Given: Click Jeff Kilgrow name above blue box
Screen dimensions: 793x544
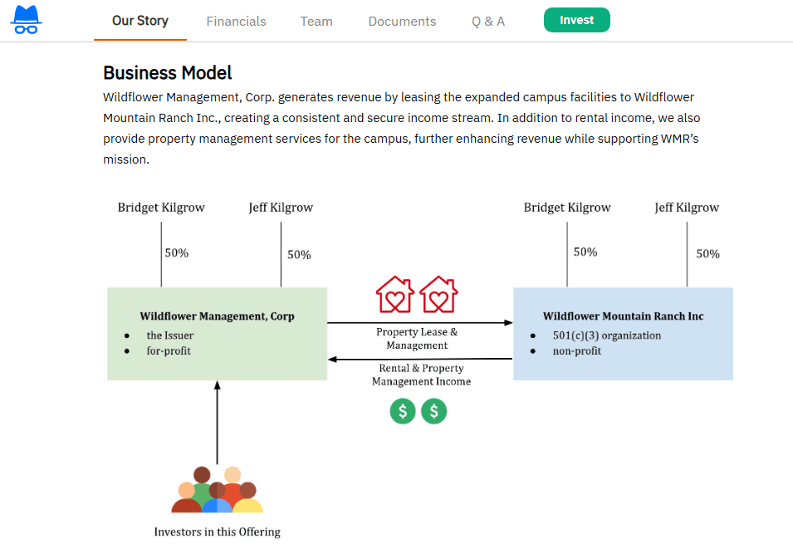Looking at the screenshot, I should [x=687, y=208].
